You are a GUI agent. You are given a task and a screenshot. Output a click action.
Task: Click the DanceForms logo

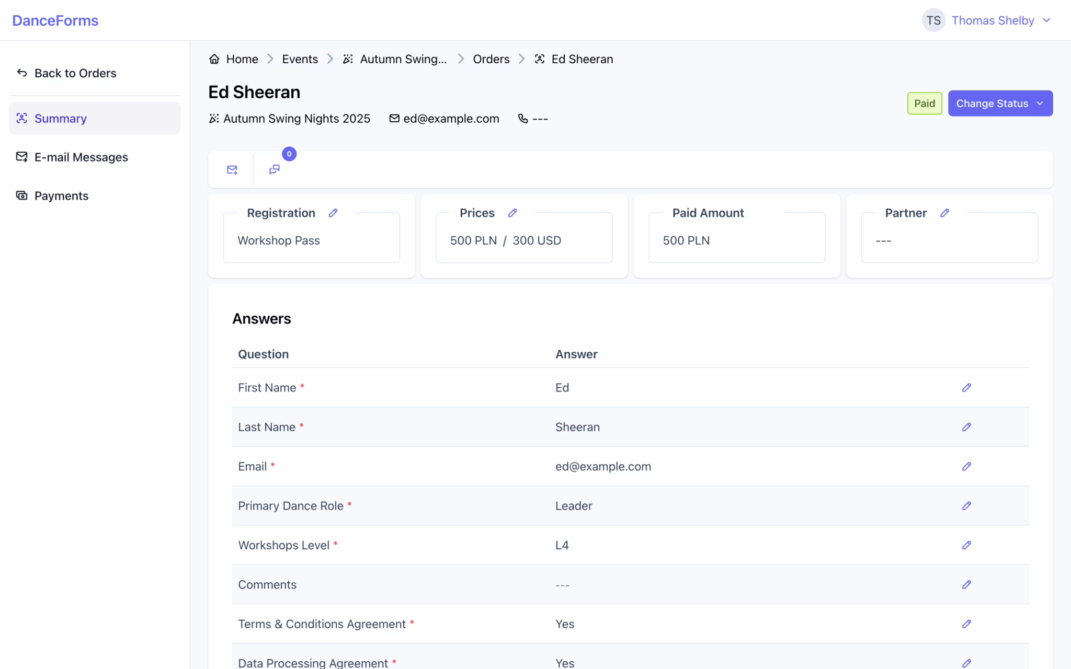(x=55, y=20)
